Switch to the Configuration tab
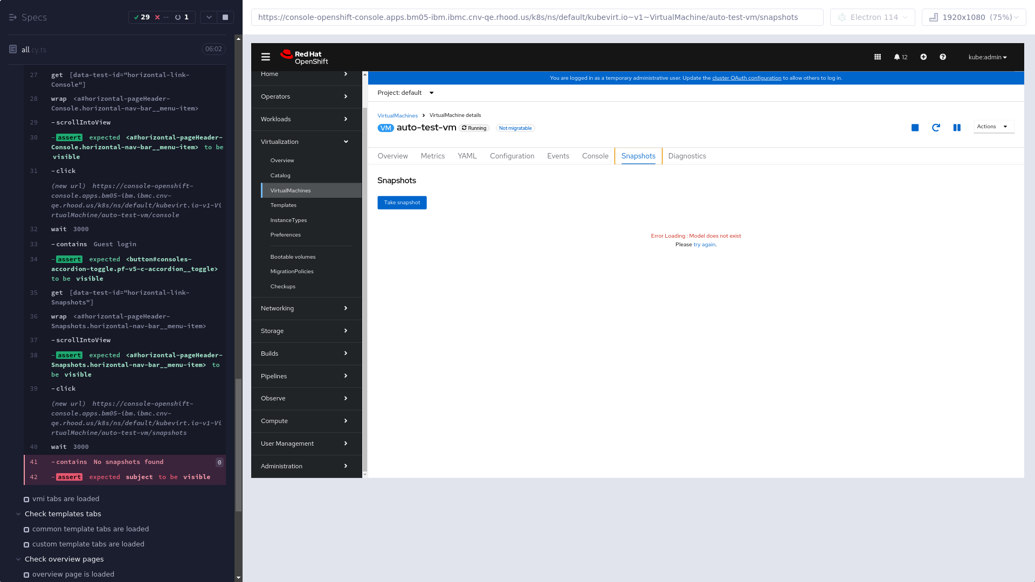This screenshot has width=1035, height=582. point(512,156)
